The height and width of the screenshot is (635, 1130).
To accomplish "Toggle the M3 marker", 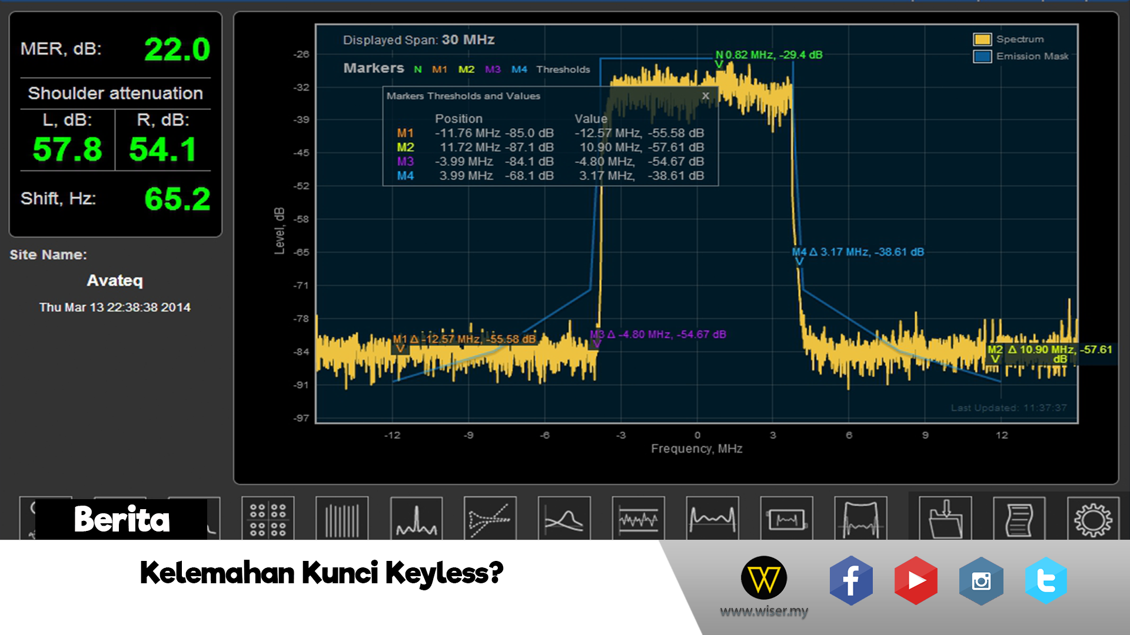I will (493, 69).
